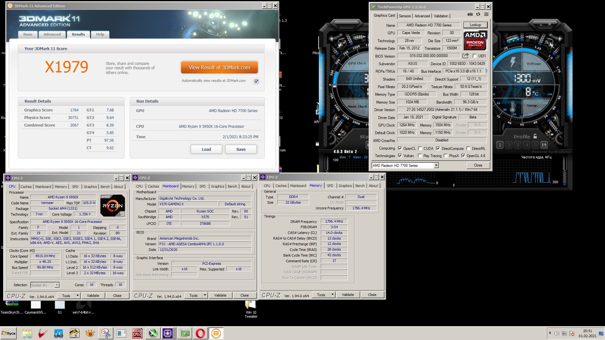Select Afterburner profile slot 1

pyautogui.click(x=500, y=145)
